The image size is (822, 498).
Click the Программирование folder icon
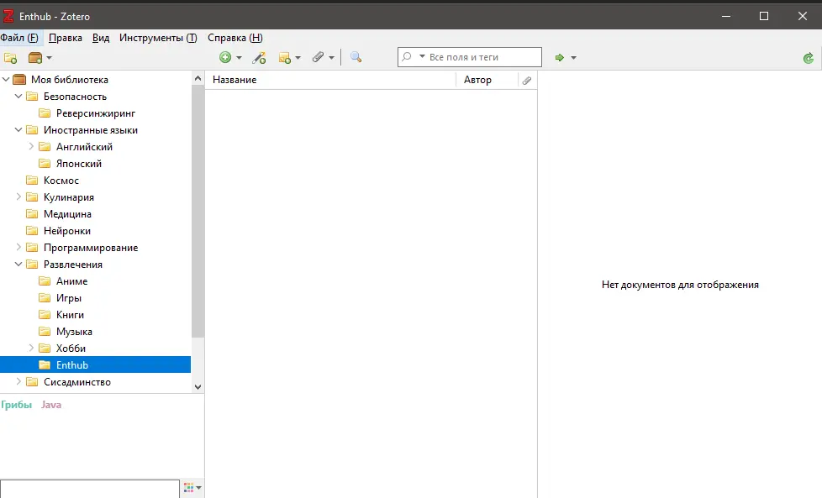point(32,247)
